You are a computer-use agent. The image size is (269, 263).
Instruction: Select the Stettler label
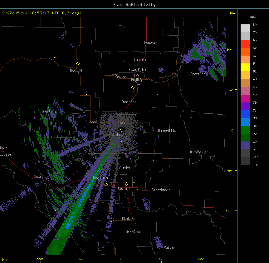click(x=198, y=74)
